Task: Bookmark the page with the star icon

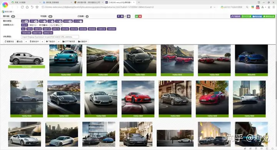Action: (x=37, y=7)
